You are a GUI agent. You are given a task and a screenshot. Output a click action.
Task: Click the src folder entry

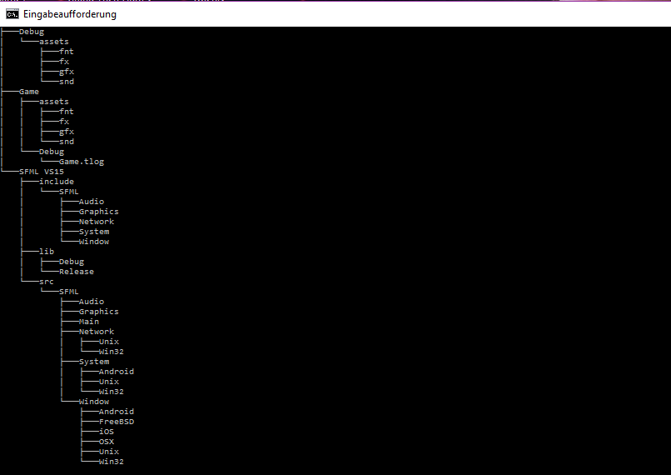(47, 282)
